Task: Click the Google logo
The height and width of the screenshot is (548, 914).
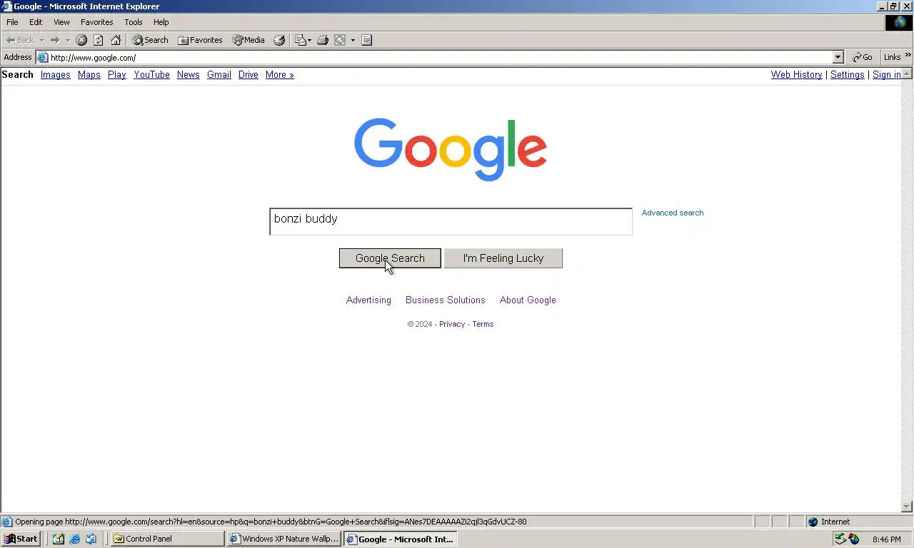Action: (x=451, y=149)
